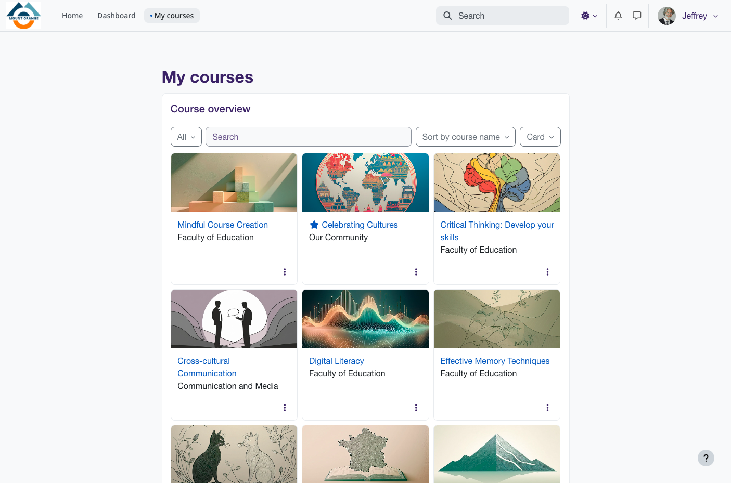The width and height of the screenshot is (731, 483).
Task: Open actions menu for Critical Thinking course
Action: [547, 272]
